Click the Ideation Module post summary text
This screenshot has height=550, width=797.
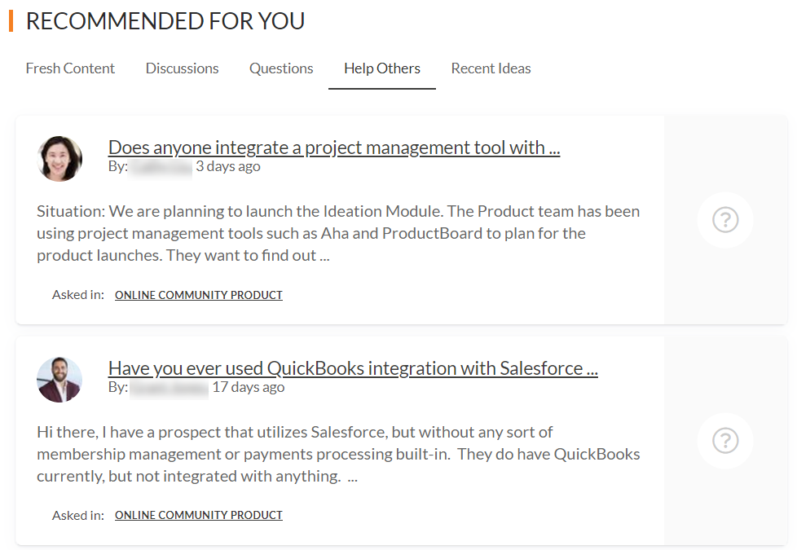[x=338, y=233]
